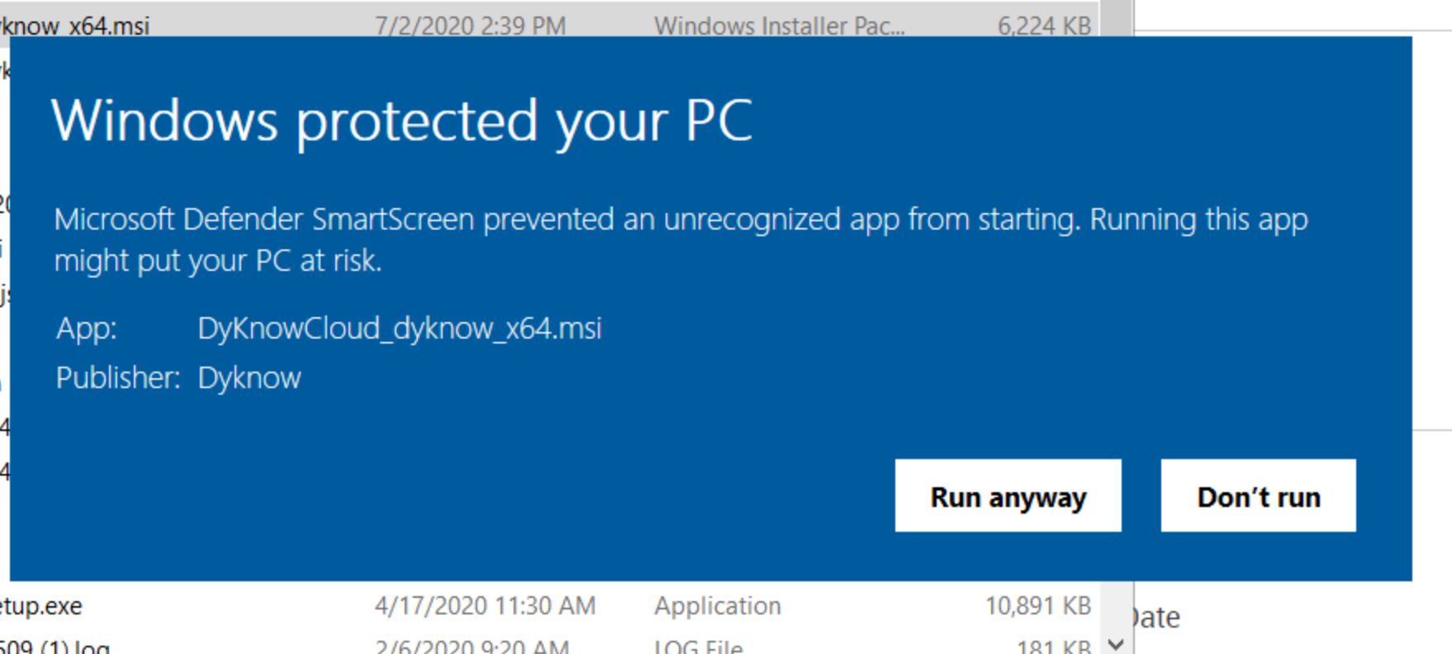The width and height of the screenshot is (1452, 654).
Task: Click the Application type label for setup.exe
Action: click(x=717, y=605)
